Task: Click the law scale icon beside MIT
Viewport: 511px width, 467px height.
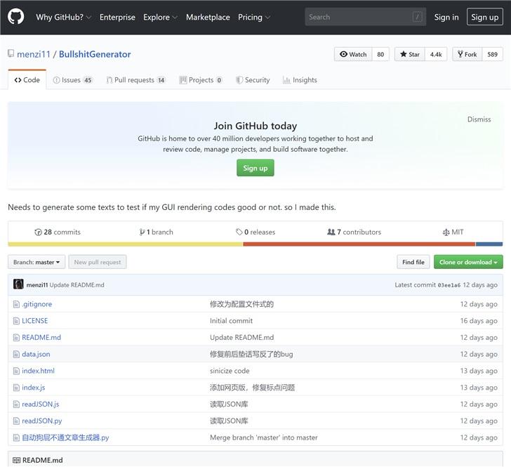Action: point(446,232)
